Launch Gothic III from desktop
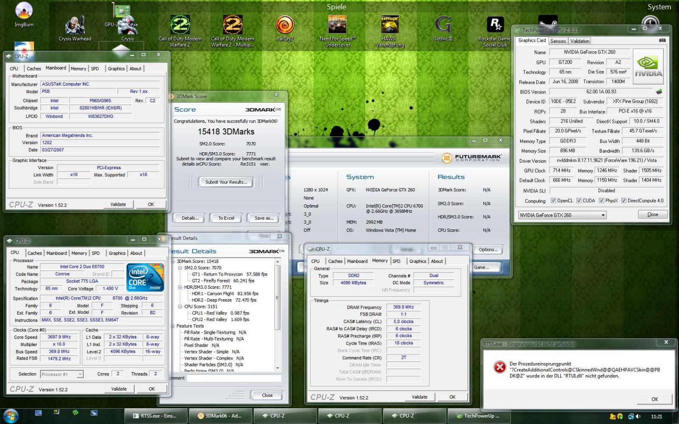The height and width of the screenshot is (424, 679). coord(443,28)
